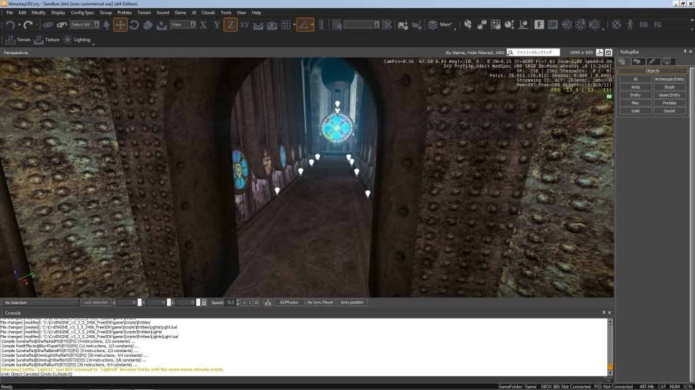The image size is (695, 390).
Task: Open the File menu
Action: click(10, 12)
